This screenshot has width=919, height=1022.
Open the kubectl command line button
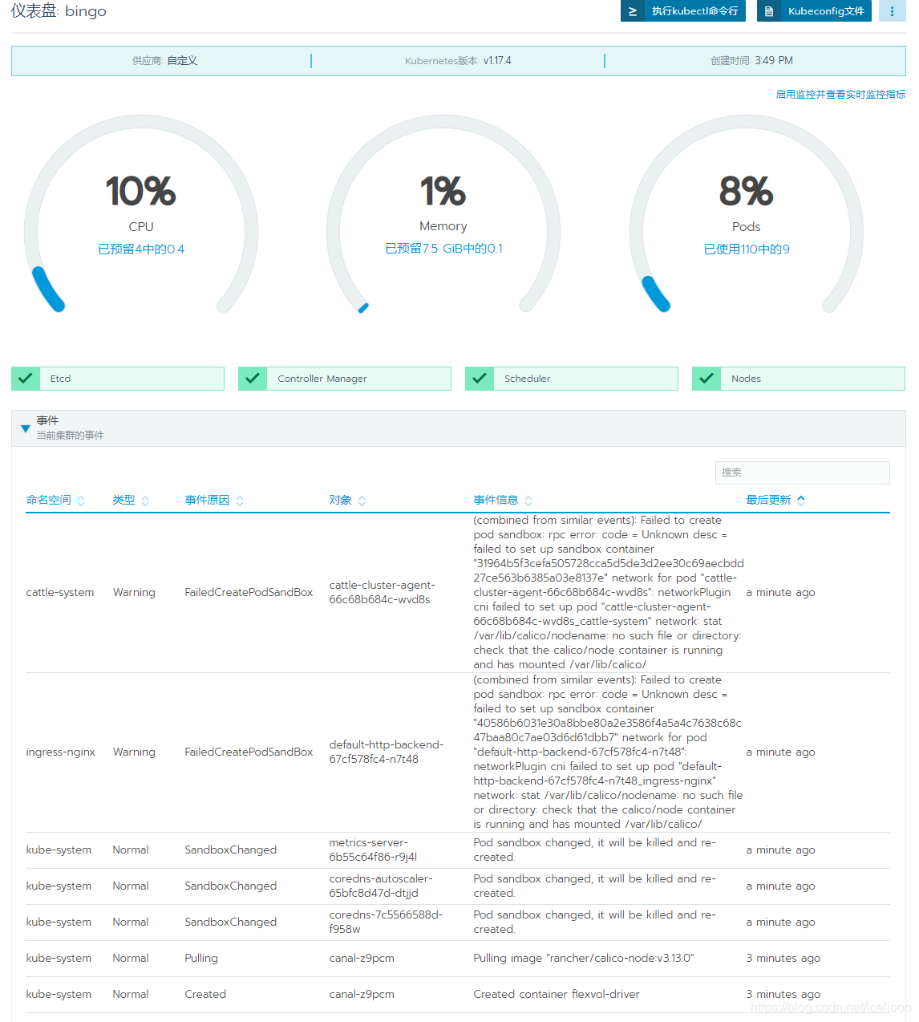(x=683, y=11)
